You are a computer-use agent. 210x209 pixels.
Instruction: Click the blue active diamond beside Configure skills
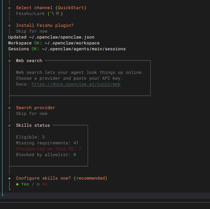(9, 179)
